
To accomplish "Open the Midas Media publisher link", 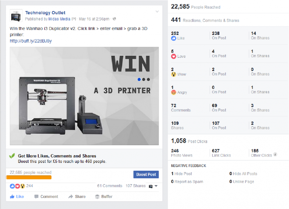I will [x=59, y=19].
